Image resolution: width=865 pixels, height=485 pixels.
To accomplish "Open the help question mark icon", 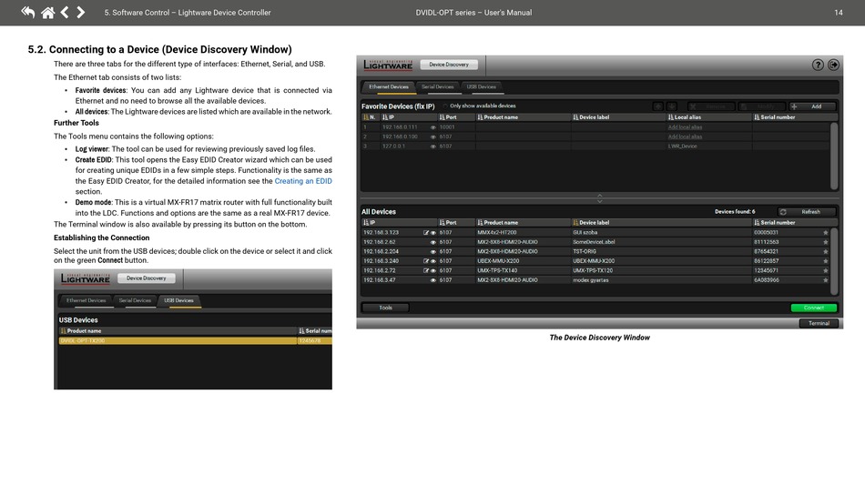I will 818,65.
